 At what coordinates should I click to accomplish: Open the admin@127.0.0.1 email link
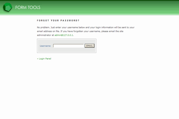[64, 35]
